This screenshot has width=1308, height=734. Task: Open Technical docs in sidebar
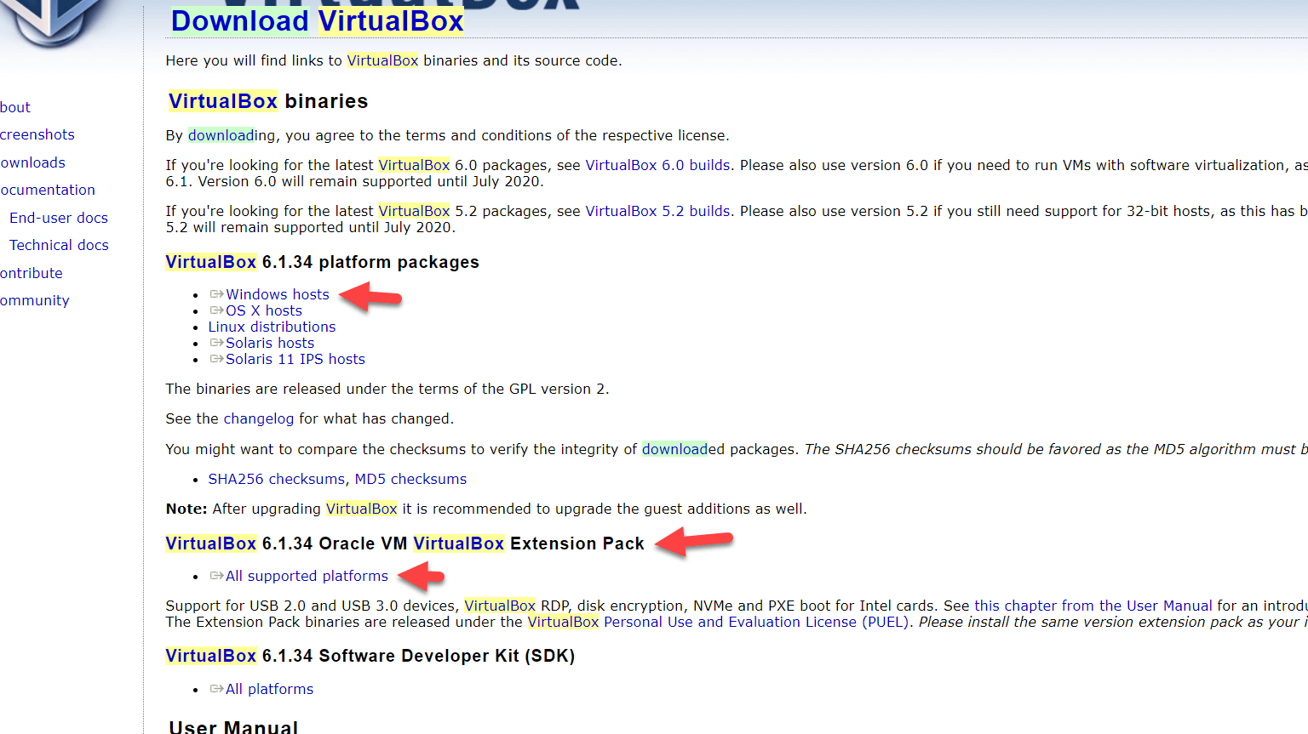coord(59,245)
